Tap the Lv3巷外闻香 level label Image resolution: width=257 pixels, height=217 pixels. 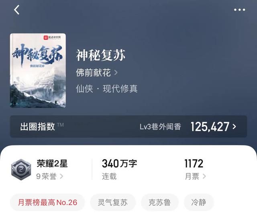tap(160, 127)
